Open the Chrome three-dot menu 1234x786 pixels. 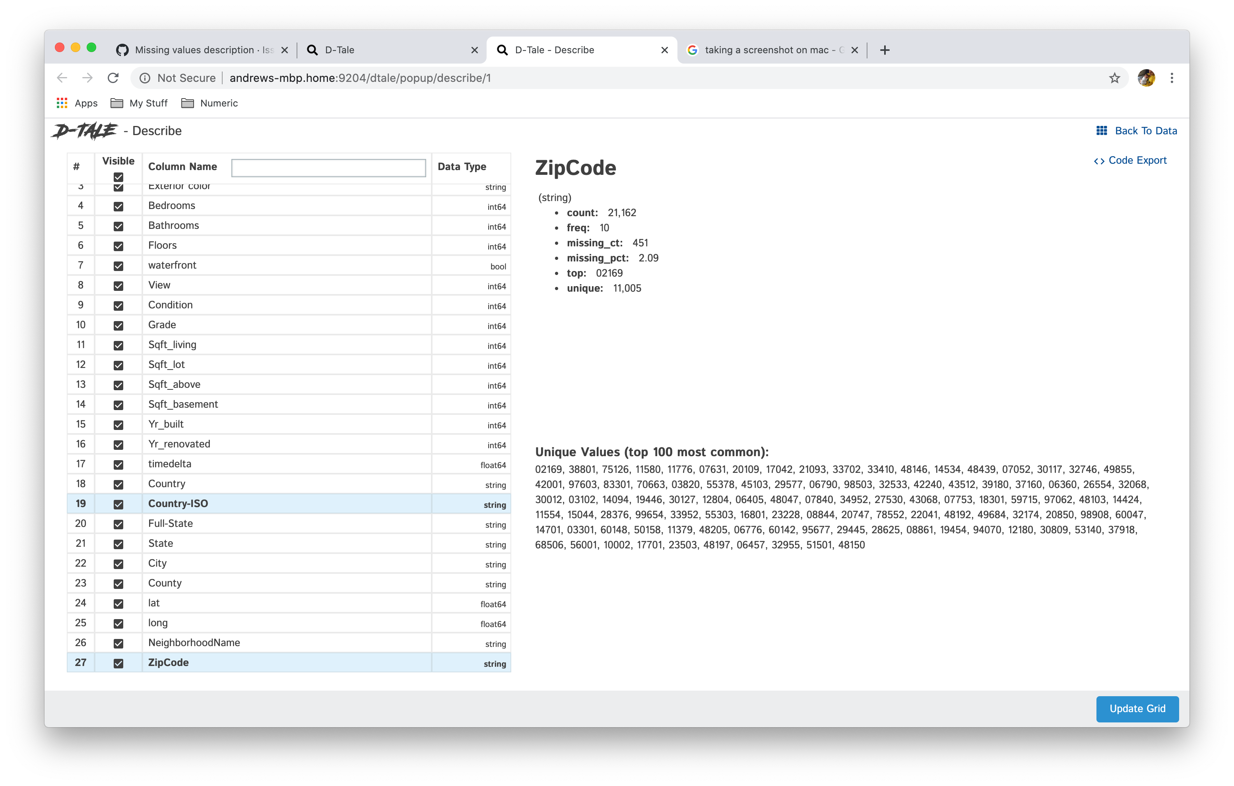pyautogui.click(x=1172, y=77)
